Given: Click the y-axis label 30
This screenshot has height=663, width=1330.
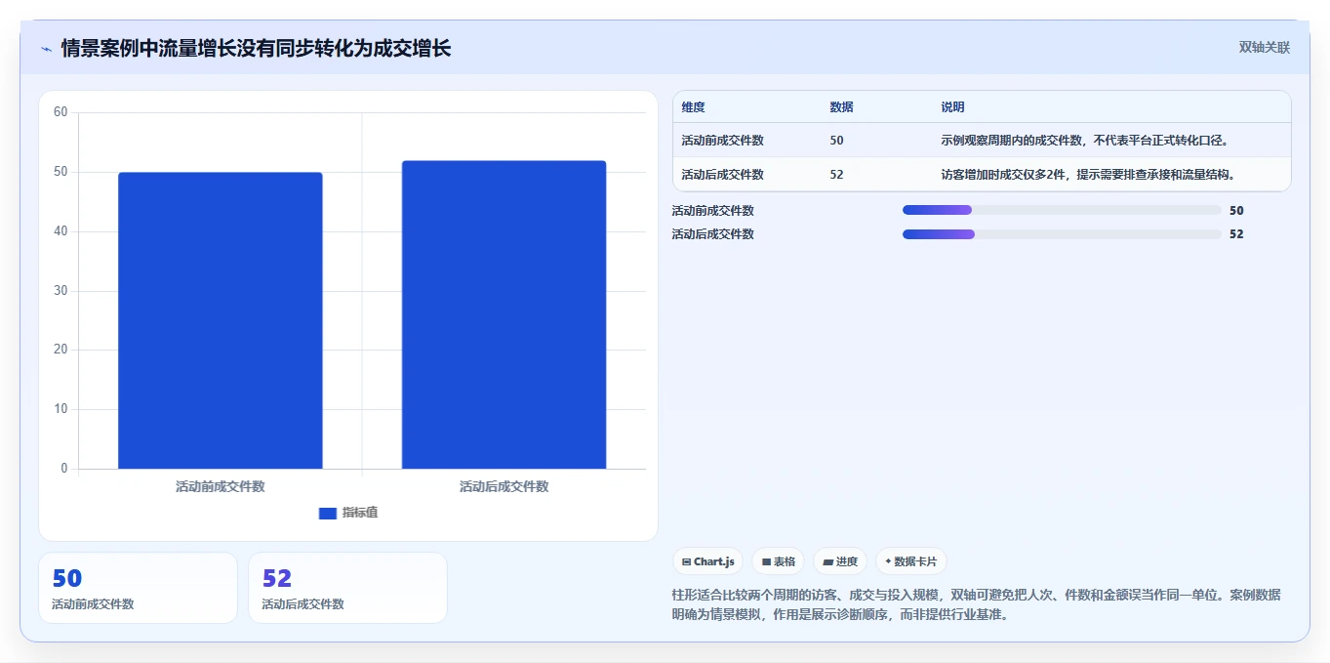Looking at the screenshot, I should [x=60, y=291].
